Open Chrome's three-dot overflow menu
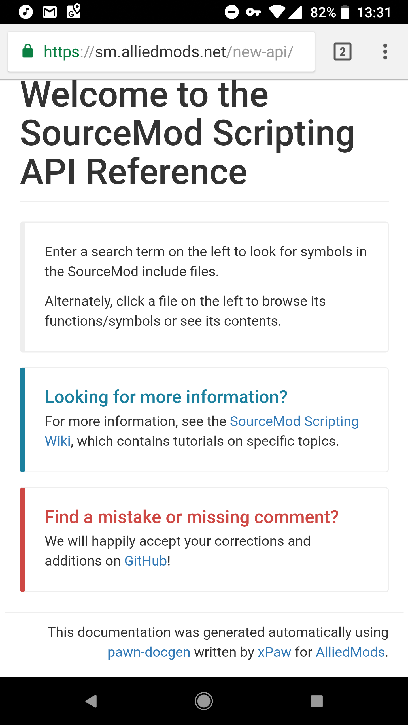This screenshot has height=725, width=408. pyautogui.click(x=385, y=52)
